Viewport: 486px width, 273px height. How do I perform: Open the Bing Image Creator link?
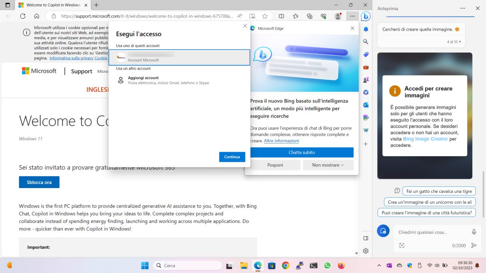pyautogui.click(x=425, y=139)
